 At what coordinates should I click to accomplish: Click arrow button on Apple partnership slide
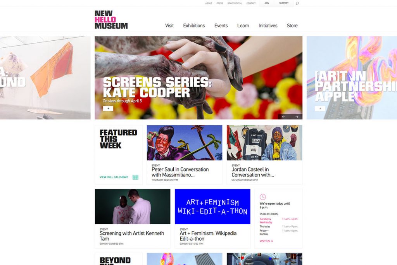pos(320,108)
